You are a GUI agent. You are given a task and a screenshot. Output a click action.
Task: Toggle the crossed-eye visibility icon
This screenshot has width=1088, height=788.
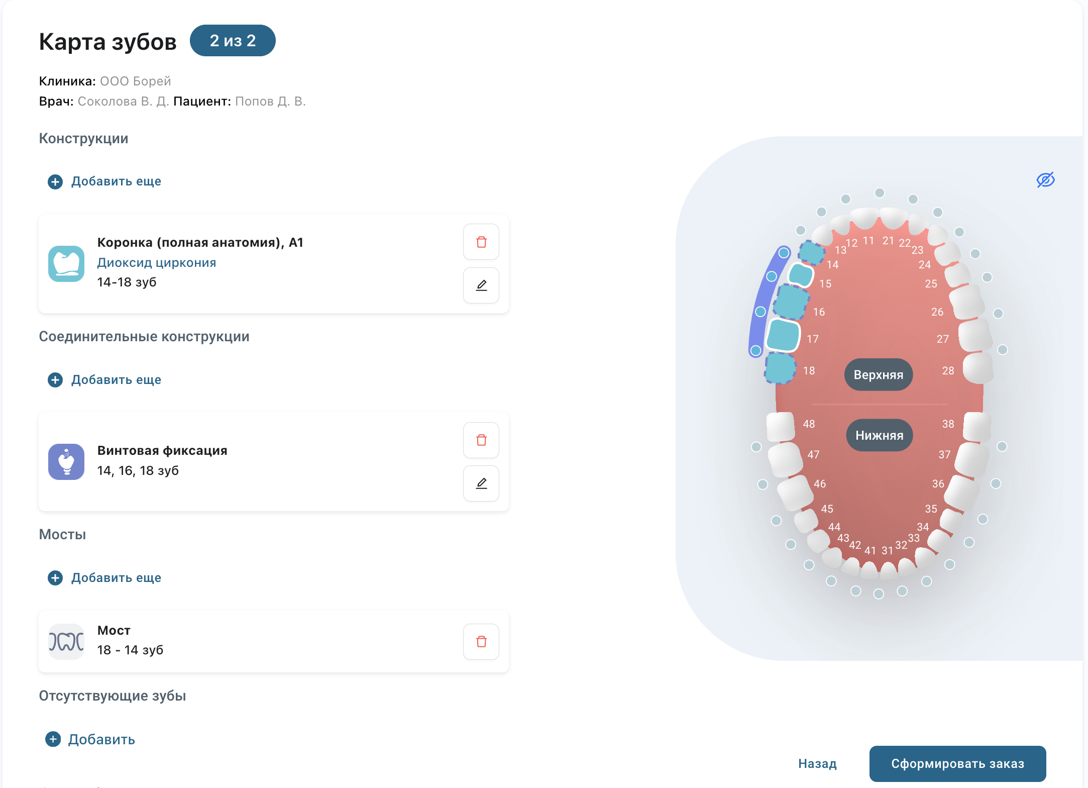click(x=1045, y=179)
